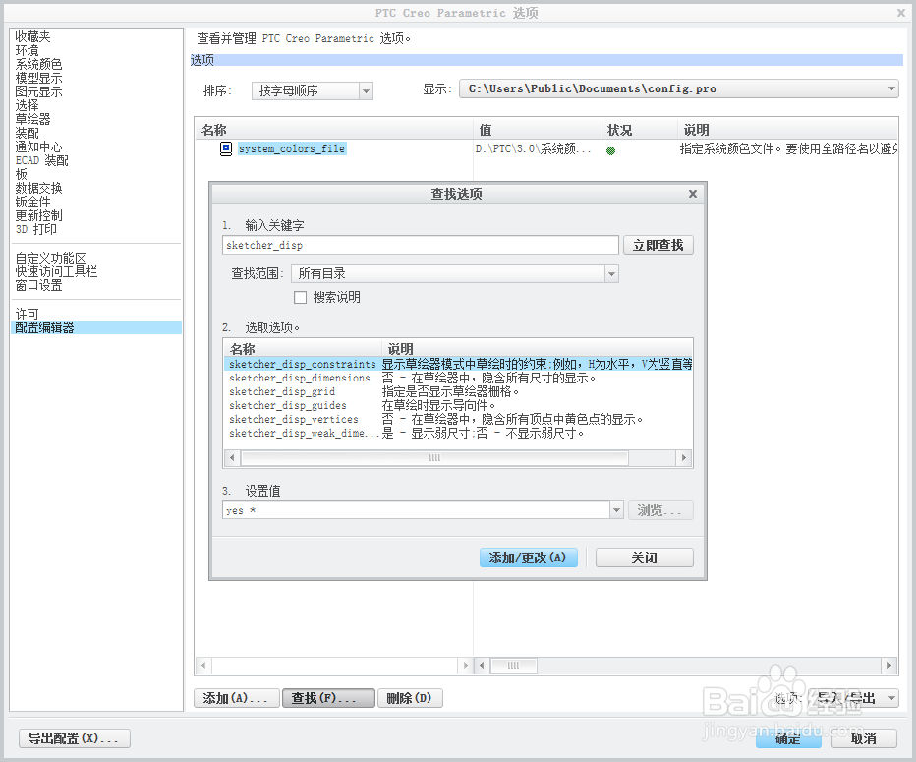Click the 名称 column header in main table
This screenshot has height=762, width=916.
point(333,130)
